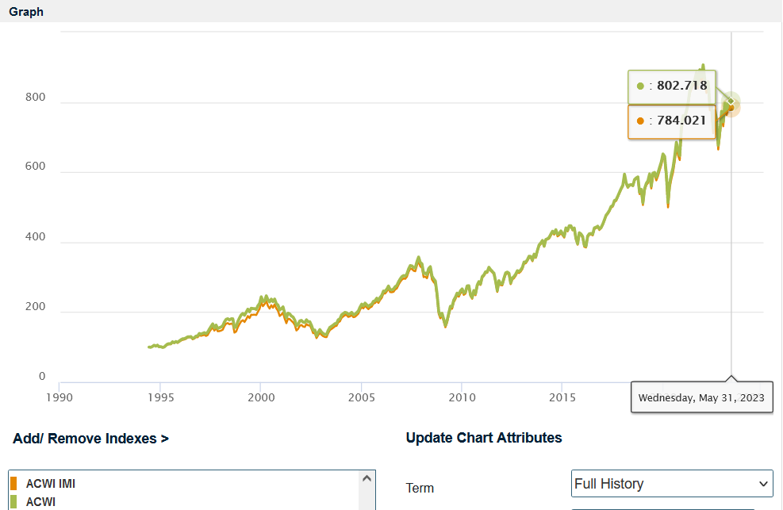Click the green diamond data point marker
Viewport: 783px width, 510px height.
click(x=731, y=102)
